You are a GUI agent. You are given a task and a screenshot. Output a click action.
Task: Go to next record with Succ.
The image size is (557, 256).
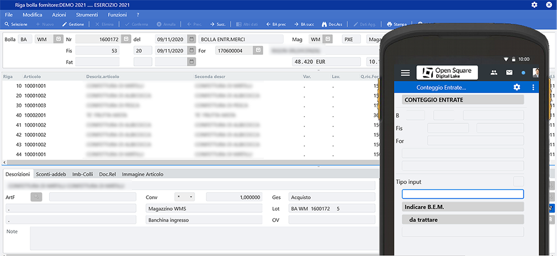point(217,25)
